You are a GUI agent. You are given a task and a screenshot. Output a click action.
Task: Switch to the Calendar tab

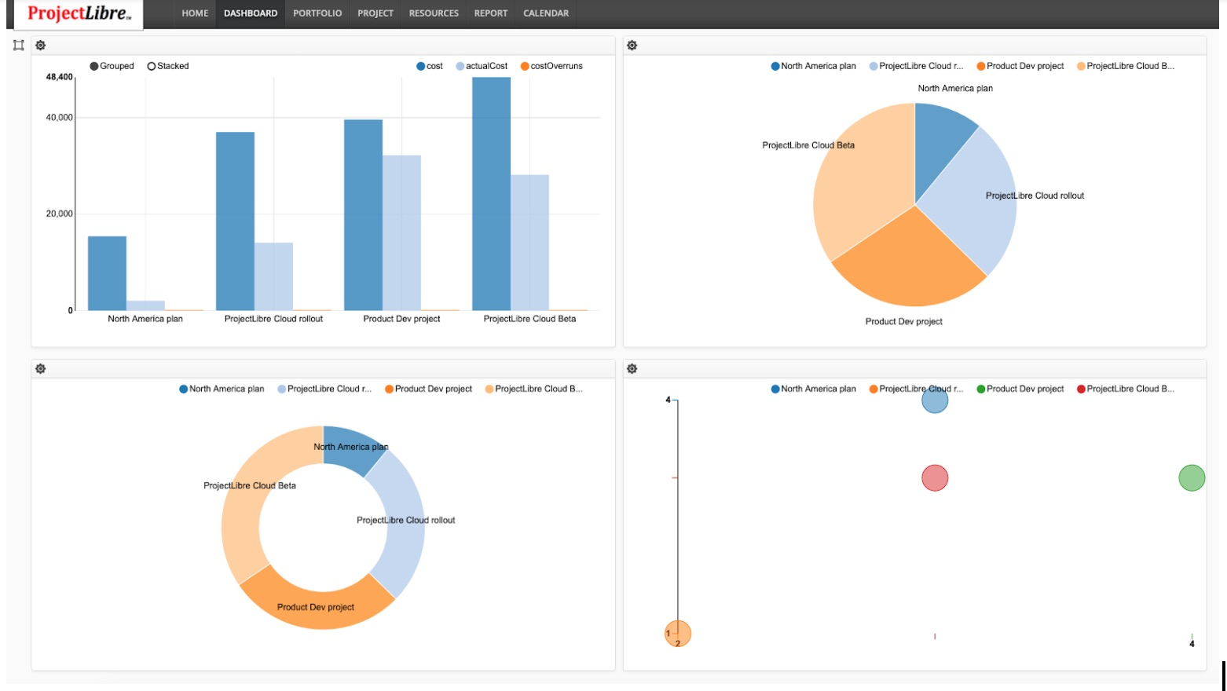pyautogui.click(x=546, y=13)
